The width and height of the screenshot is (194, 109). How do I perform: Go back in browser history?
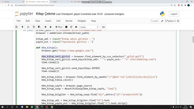(2, 5)
